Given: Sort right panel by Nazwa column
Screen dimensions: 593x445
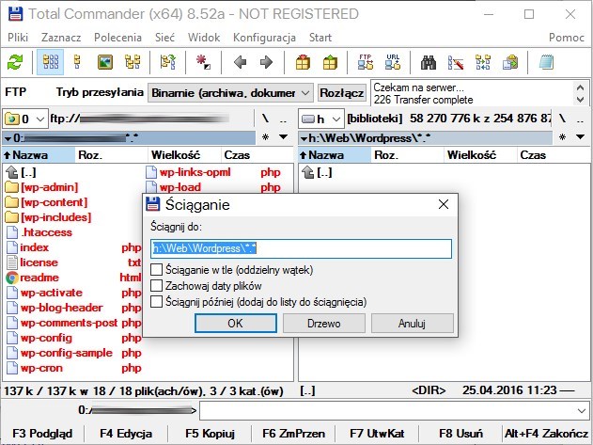Looking at the screenshot, I should pos(335,155).
